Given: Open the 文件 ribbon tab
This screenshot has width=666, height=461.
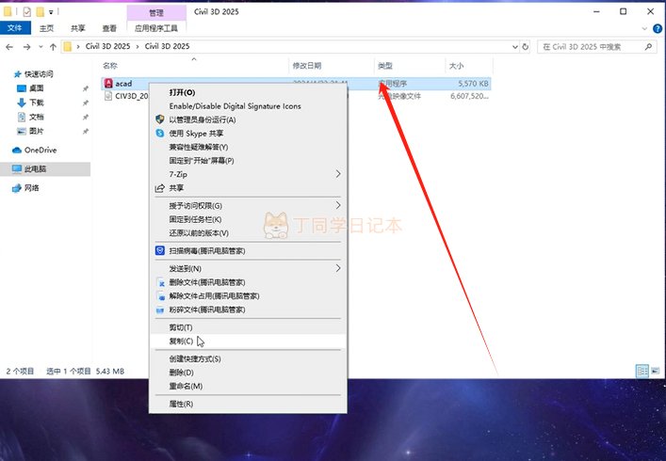Looking at the screenshot, I should point(15,28).
